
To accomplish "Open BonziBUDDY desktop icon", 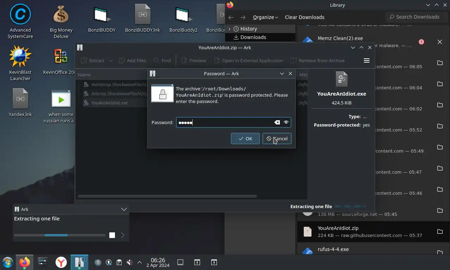I will click(102, 19).
